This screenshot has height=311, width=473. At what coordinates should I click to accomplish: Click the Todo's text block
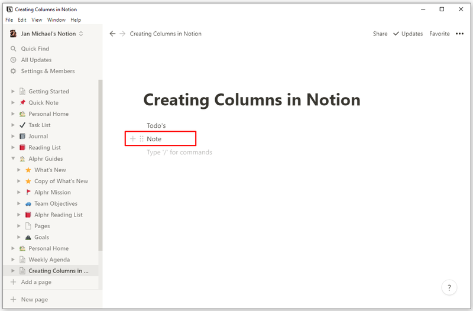[156, 125]
